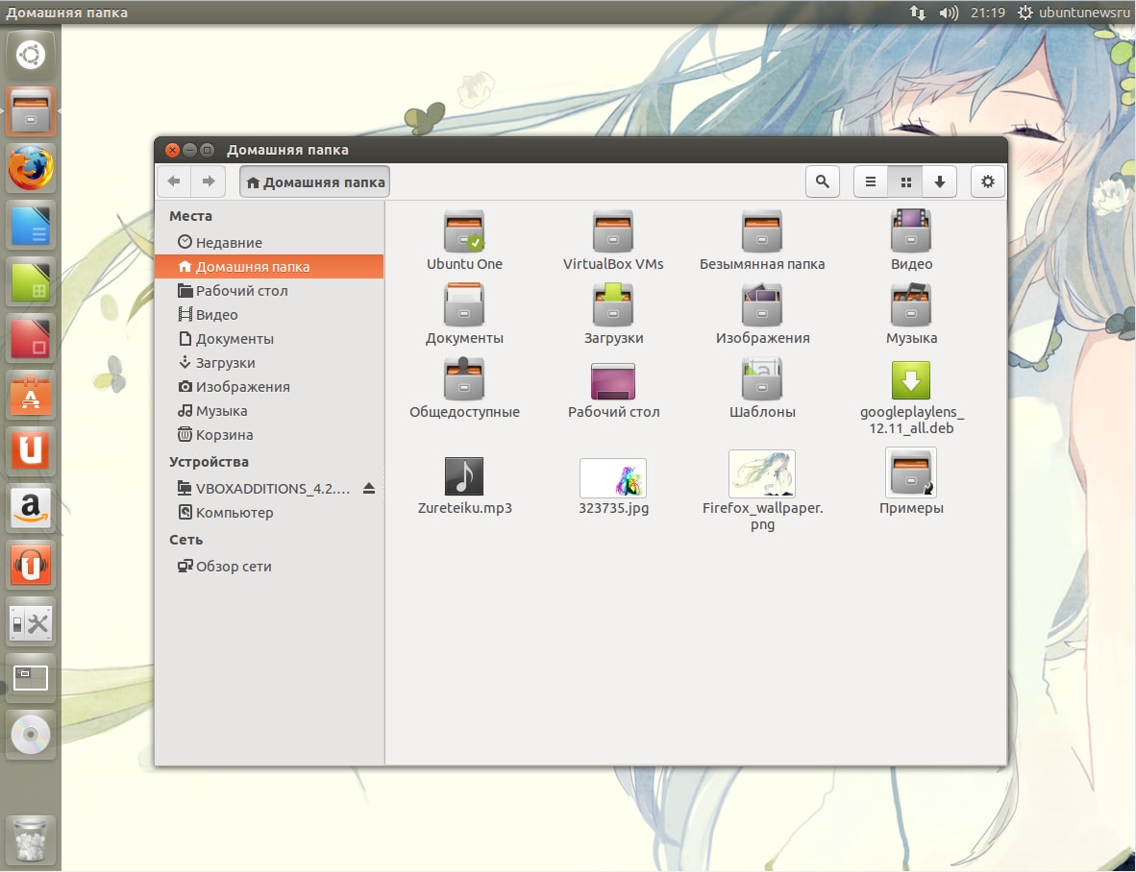1136x872 pixels.
Task: Select the Firefox_wallpaper.png thumbnail
Action: click(761, 473)
